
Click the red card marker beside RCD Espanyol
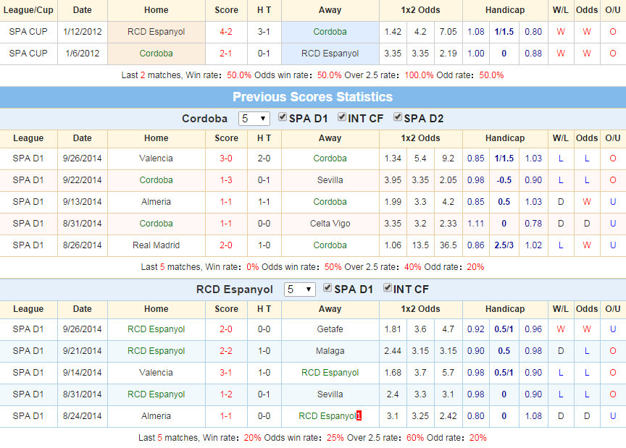pyautogui.click(x=359, y=415)
